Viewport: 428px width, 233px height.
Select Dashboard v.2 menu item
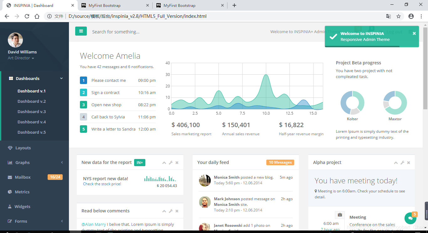point(32,101)
